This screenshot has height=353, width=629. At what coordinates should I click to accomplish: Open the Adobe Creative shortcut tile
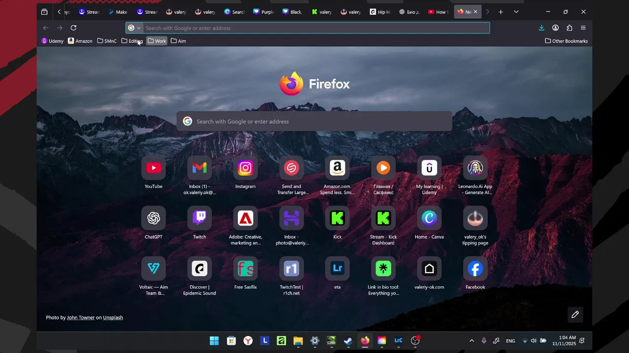[x=245, y=218]
